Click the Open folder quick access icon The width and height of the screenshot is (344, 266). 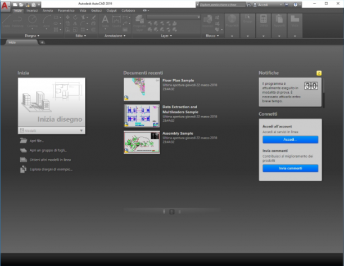pos(21,4)
